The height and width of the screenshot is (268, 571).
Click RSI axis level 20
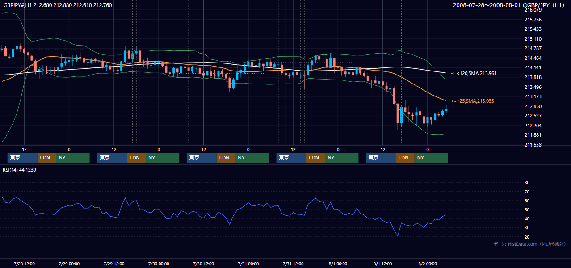click(527, 237)
